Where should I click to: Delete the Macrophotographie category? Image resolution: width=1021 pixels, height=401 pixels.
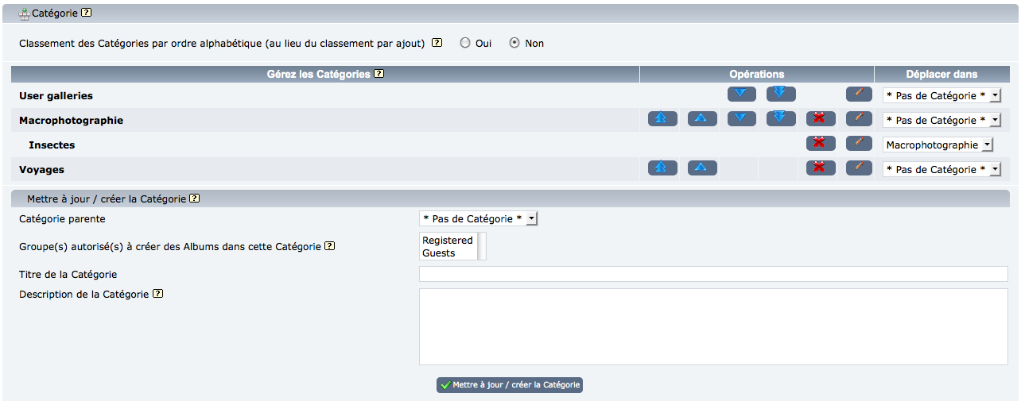click(x=821, y=119)
